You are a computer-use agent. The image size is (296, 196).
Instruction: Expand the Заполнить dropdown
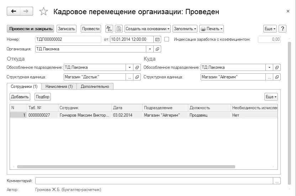click(185, 29)
